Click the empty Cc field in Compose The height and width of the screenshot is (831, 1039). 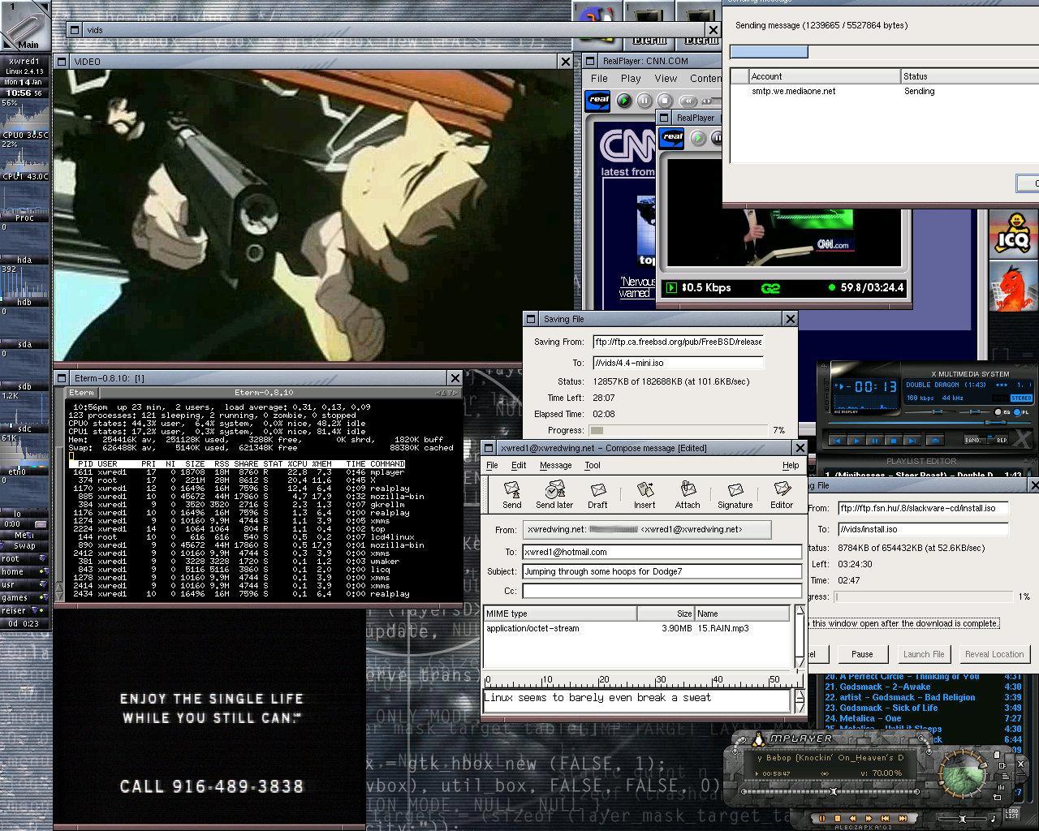pos(662,591)
